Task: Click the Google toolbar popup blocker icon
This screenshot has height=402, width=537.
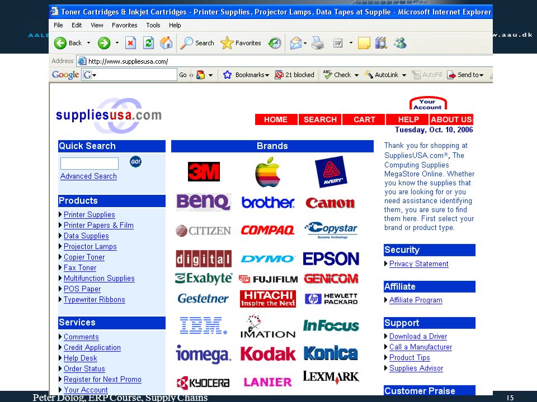Action: tap(279, 75)
